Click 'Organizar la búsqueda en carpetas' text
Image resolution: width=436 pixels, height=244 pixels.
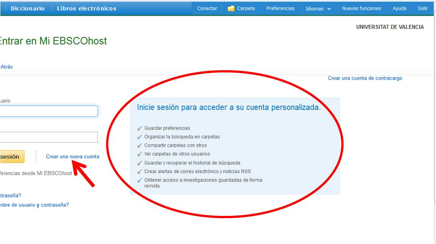(x=182, y=137)
